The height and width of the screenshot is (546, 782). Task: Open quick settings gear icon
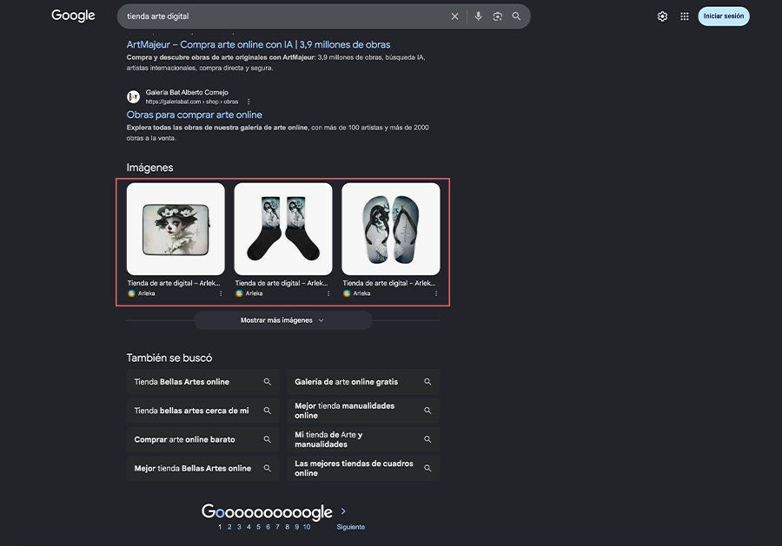tap(662, 16)
